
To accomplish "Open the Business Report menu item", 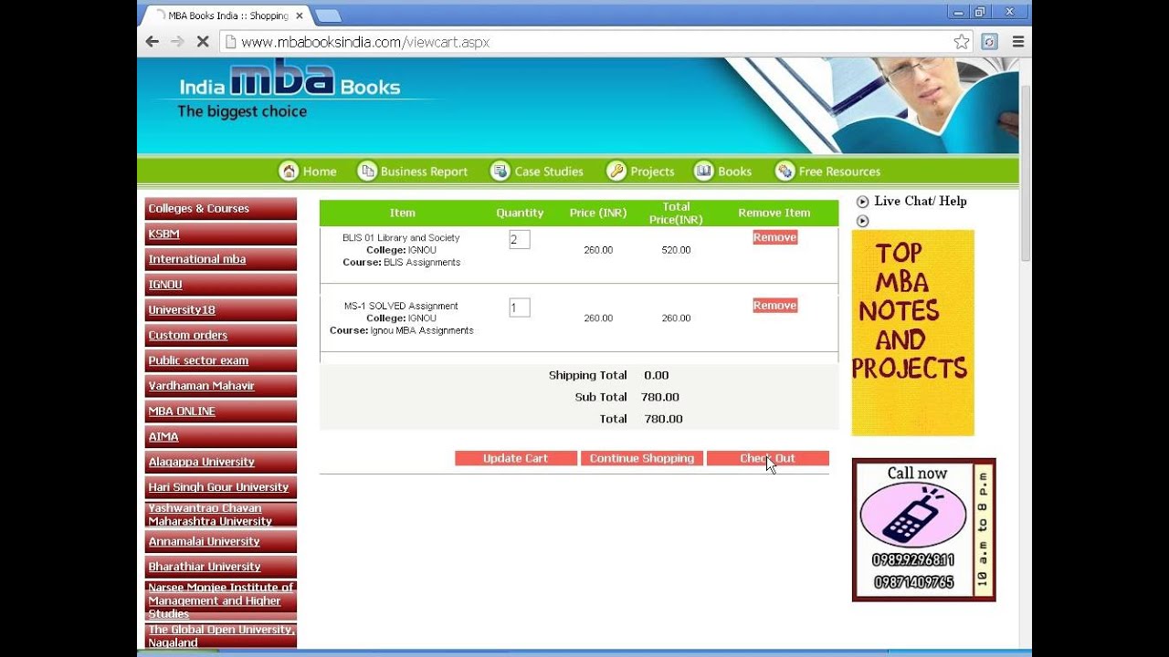I will click(424, 172).
